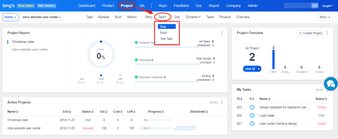
Task: Expand the tengfei user menu
Action: (328, 6)
